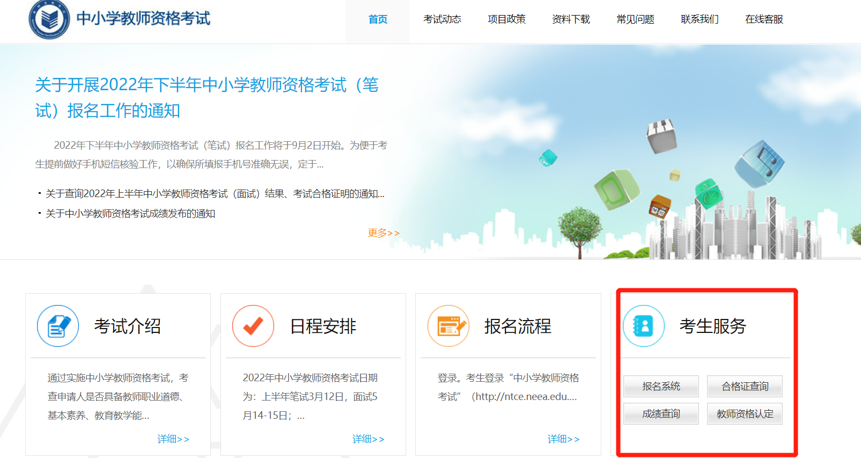Image resolution: width=861 pixels, height=458 pixels.
Task: Open the 成绩查询 button
Action: click(661, 413)
